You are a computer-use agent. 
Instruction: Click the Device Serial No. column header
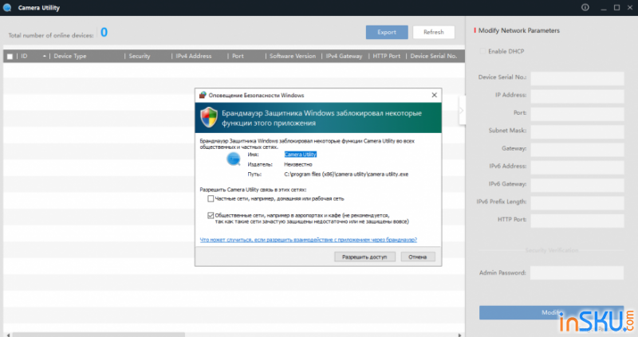pos(433,56)
